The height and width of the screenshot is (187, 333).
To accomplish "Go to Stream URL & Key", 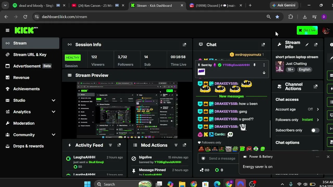I will (x=30, y=55).
